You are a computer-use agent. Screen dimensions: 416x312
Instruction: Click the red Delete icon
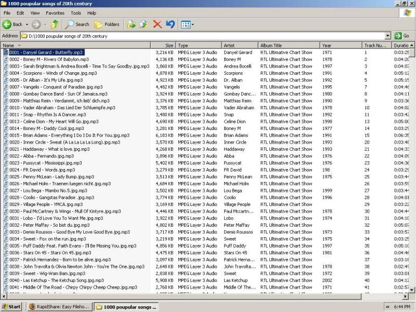pos(157,24)
